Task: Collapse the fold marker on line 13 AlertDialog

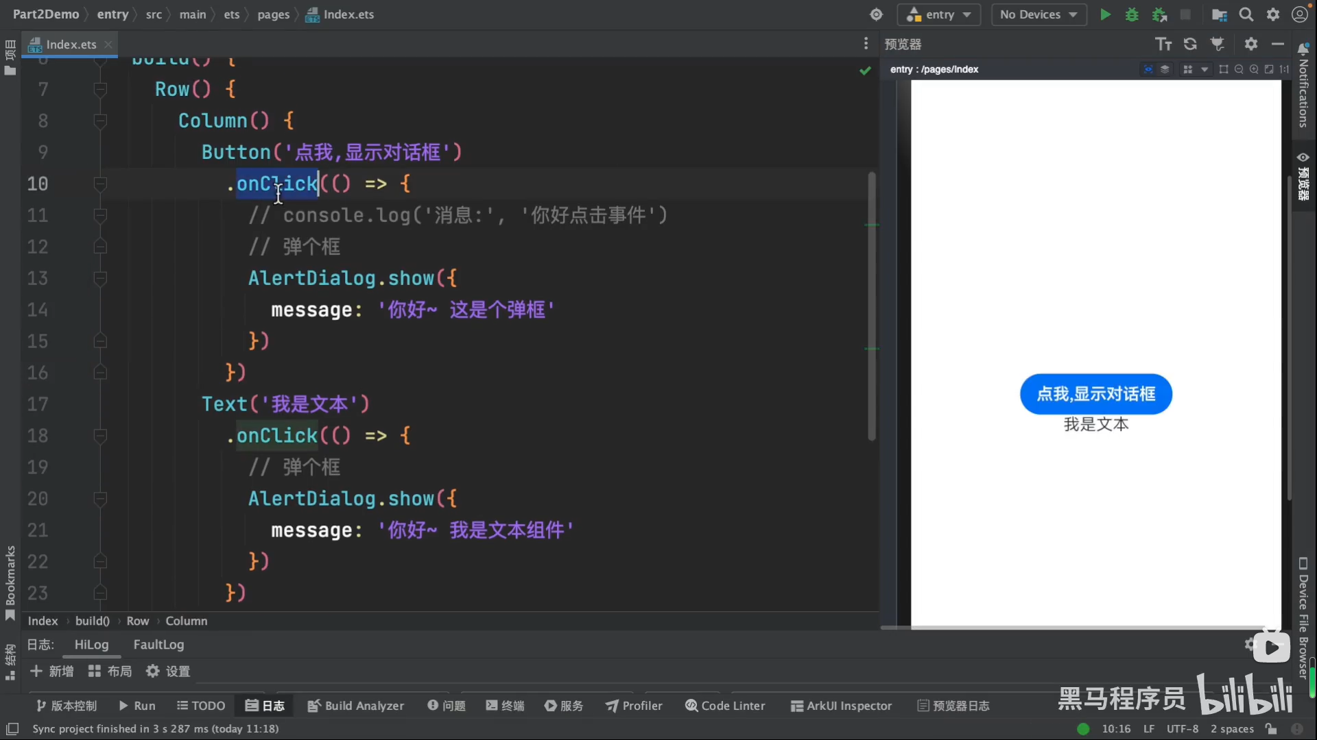Action: point(100,278)
